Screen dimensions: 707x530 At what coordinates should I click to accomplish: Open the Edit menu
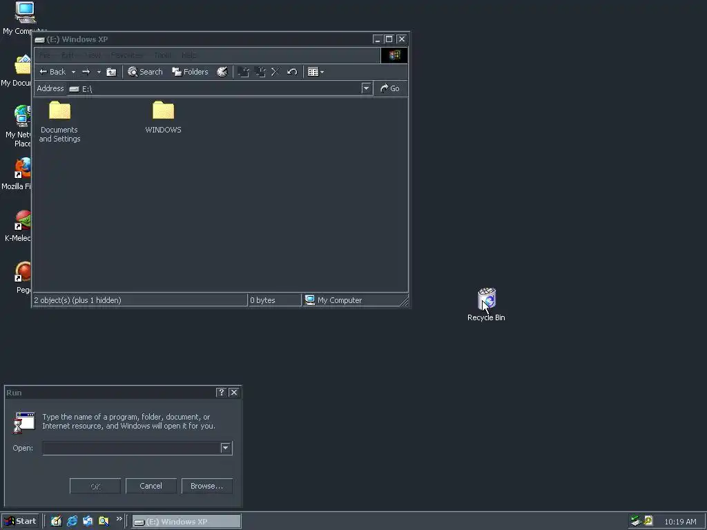click(x=67, y=55)
